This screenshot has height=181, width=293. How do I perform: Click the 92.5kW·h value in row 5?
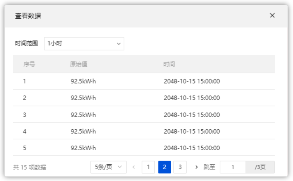coord(83,148)
